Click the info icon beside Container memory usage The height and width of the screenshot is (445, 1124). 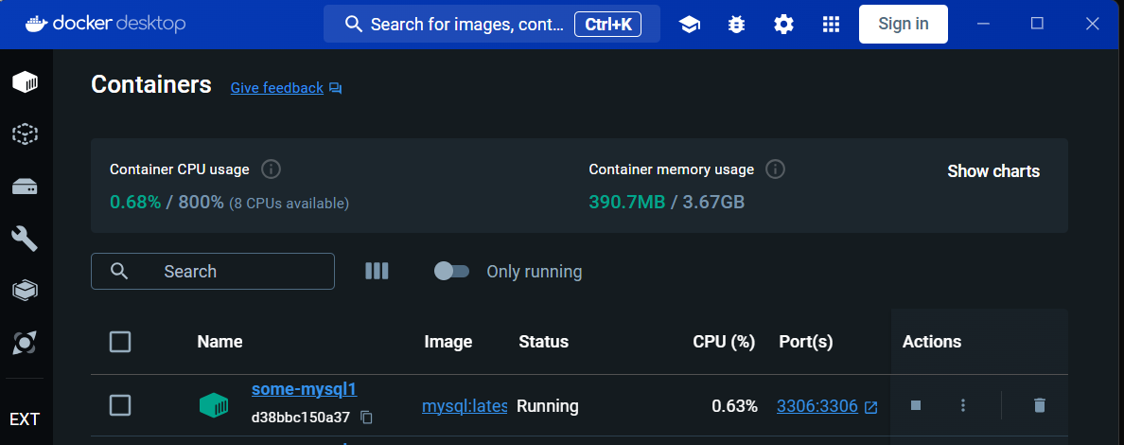(x=776, y=169)
